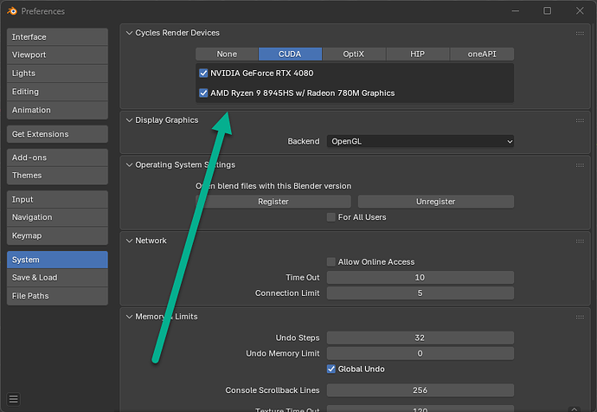Open the Lights preferences section
597x412 pixels.
click(x=57, y=73)
